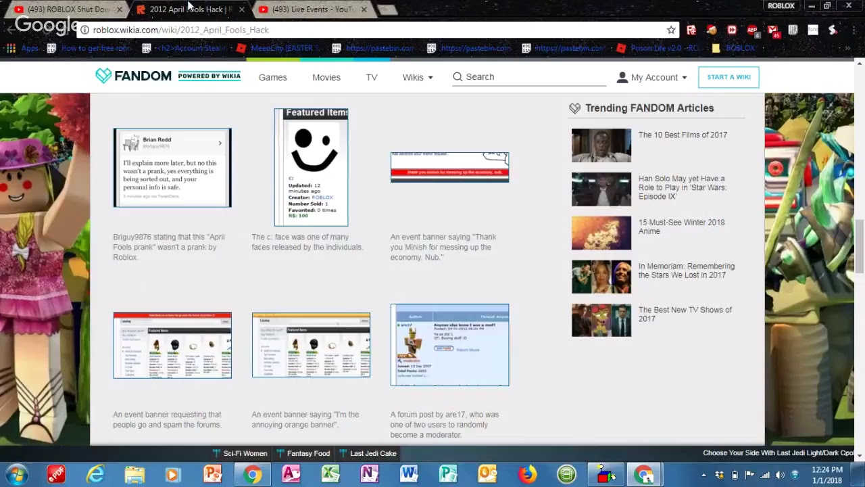Close the 2012 April Fools Hack tab
This screenshot has height=487, width=865.
(x=241, y=9)
